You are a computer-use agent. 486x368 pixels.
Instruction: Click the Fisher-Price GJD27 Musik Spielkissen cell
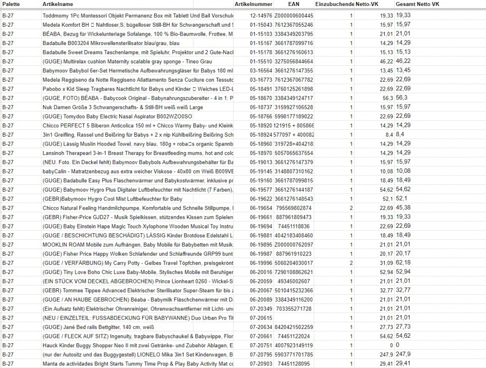tap(138, 217)
